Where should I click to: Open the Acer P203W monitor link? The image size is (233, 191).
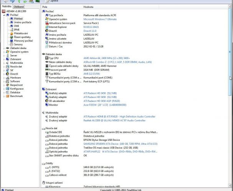point(105,105)
